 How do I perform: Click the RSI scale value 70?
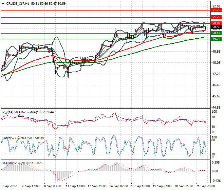click(213, 117)
